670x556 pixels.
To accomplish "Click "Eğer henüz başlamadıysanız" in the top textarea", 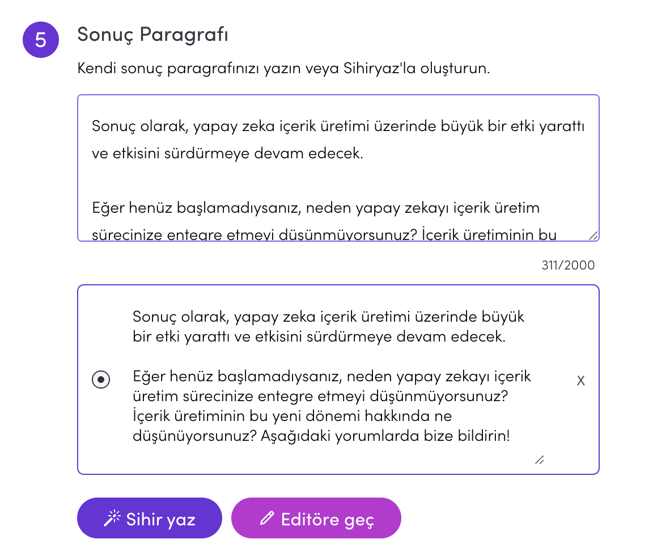I will tap(197, 208).
